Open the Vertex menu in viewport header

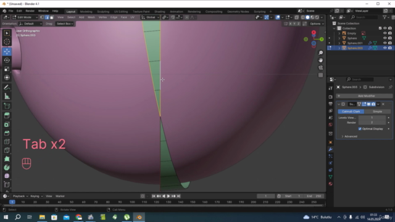102,17
